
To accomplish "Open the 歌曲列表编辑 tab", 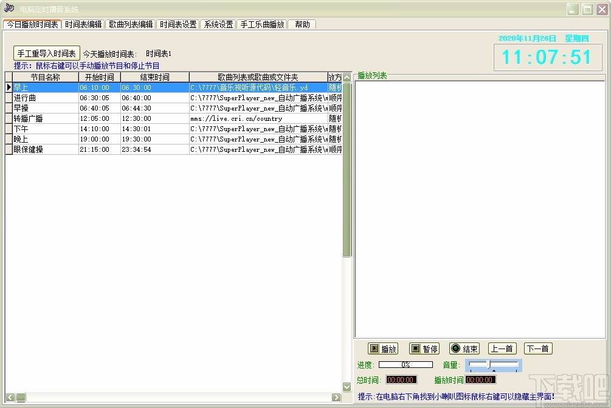I will coord(129,24).
